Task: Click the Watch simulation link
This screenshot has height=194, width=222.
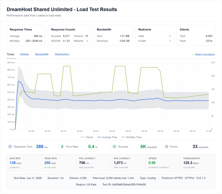Action: click(x=205, y=54)
